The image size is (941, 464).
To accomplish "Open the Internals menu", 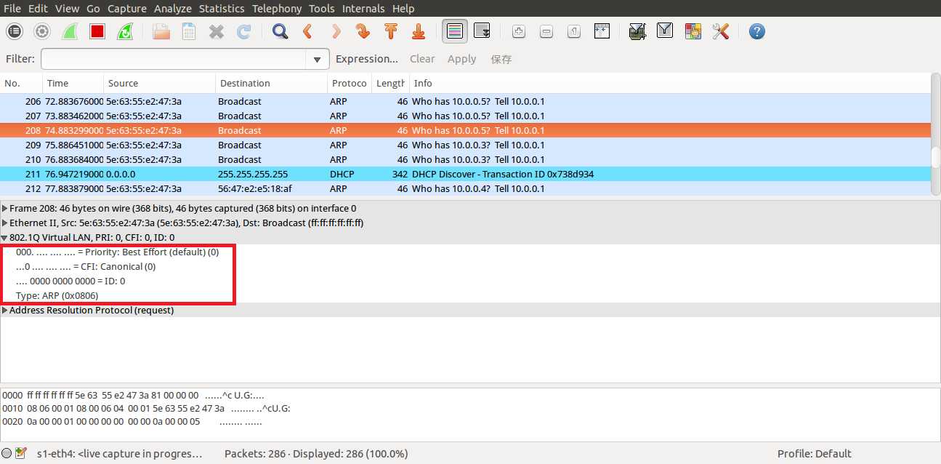I will click(x=363, y=9).
